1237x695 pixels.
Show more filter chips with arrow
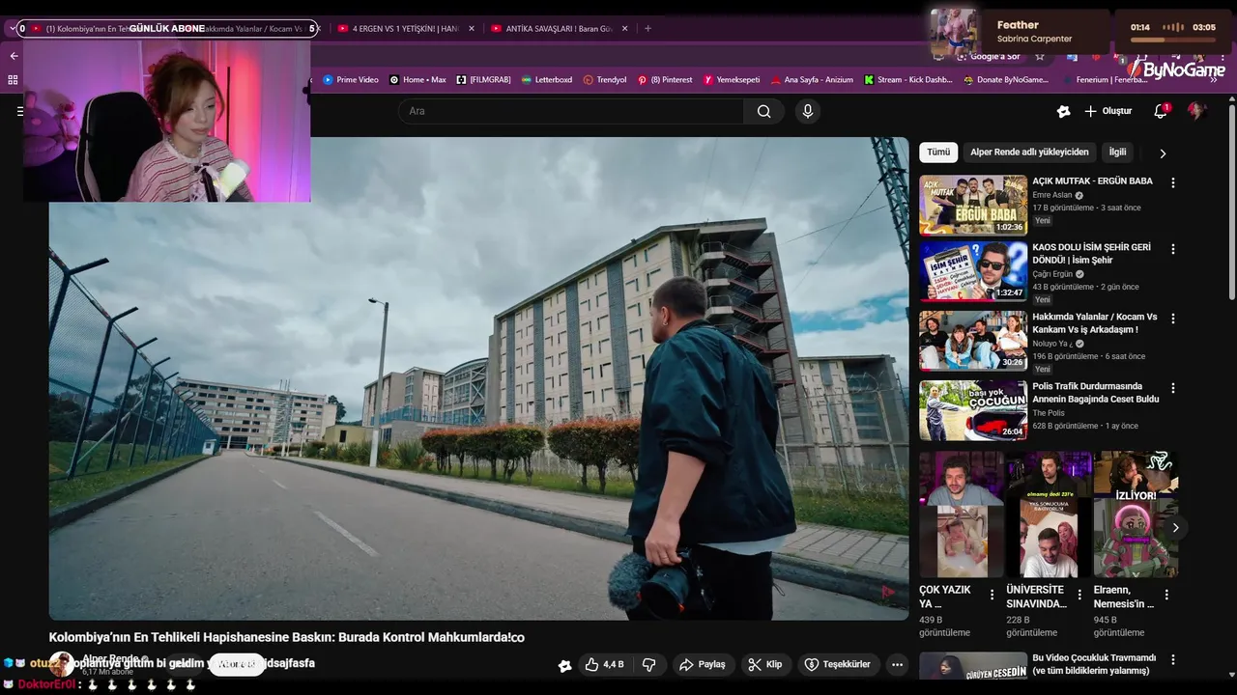[x=1163, y=153]
